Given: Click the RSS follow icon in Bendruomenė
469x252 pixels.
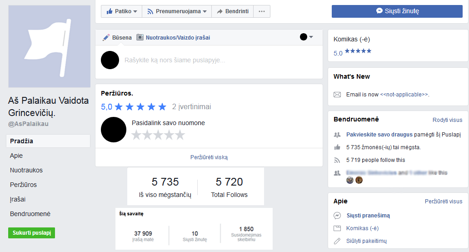Looking at the screenshot, I should (337, 160).
